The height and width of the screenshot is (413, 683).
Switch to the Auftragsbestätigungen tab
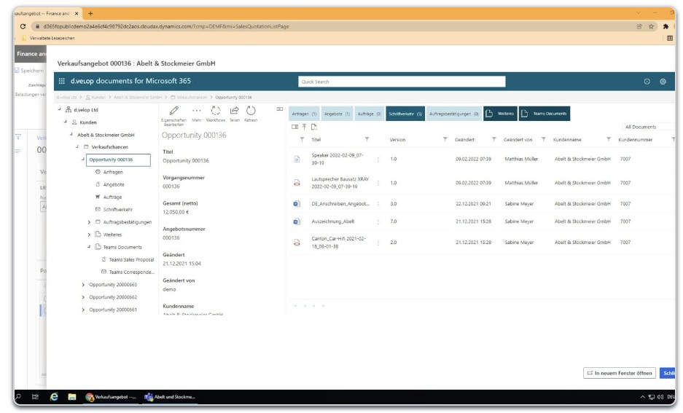click(454, 114)
